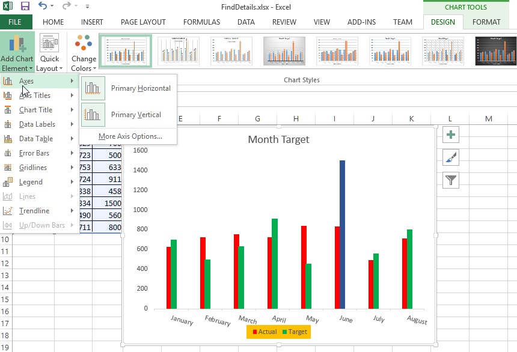The image size is (517, 352).
Task: Switch to the DATA tab
Action: [x=246, y=22]
